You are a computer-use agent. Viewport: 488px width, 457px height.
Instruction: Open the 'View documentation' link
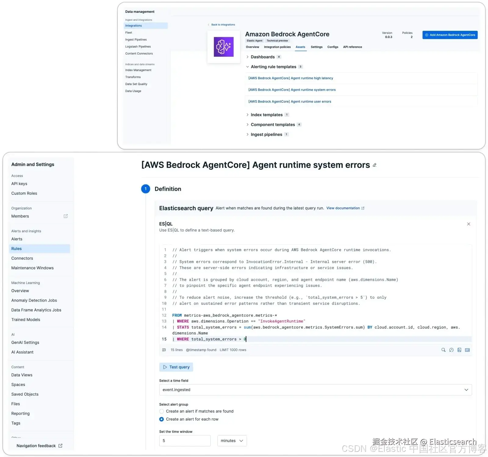(345, 208)
